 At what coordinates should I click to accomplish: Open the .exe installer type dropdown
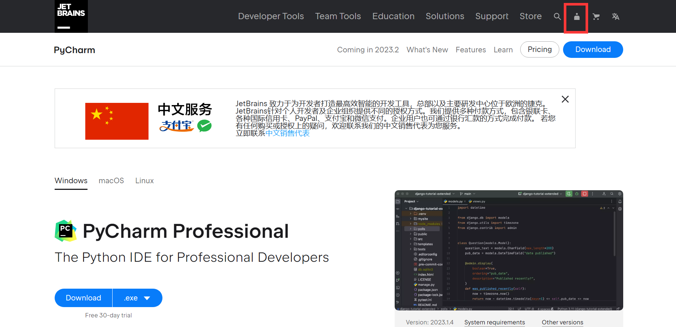[x=137, y=298]
